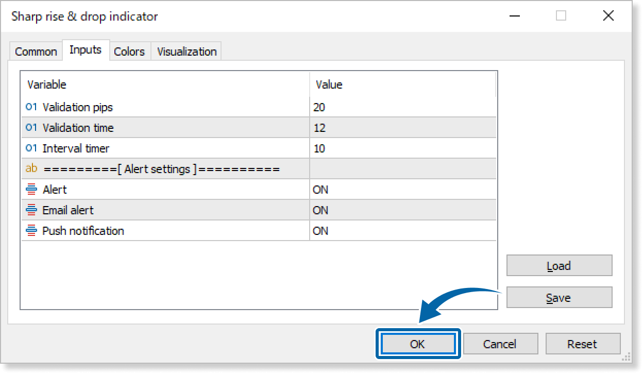Click the Cancel button
This screenshot has height=374, width=643.
[x=500, y=344]
